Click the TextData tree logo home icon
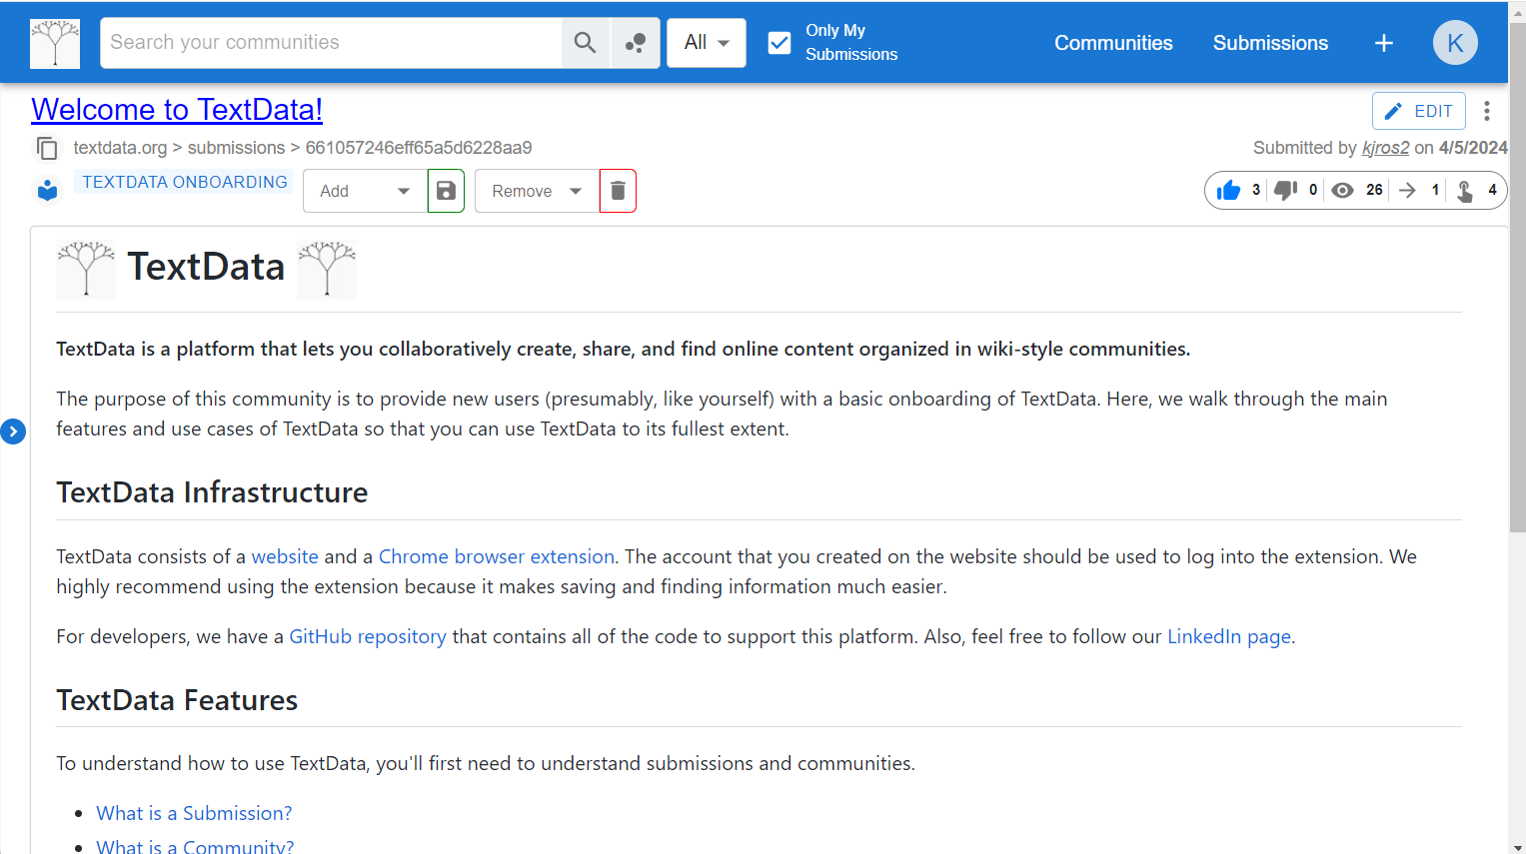Screen dimensions: 1526x854 pyautogui.click(x=55, y=43)
